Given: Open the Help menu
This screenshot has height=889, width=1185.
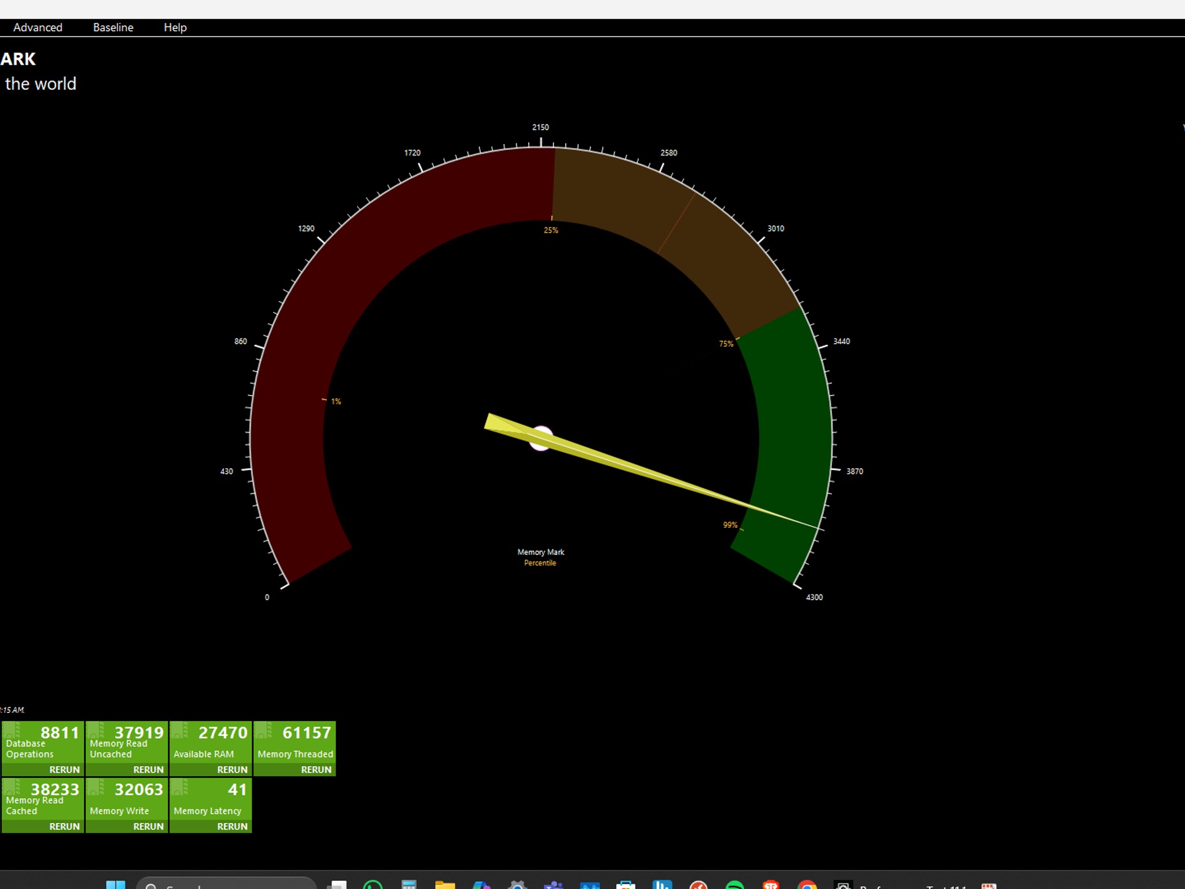Looking at the screenshot, I should [x=175, y=27].
